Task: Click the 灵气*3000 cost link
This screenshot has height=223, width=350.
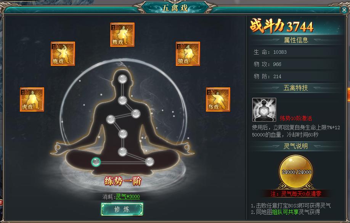Action: click(x=128, y=197)
